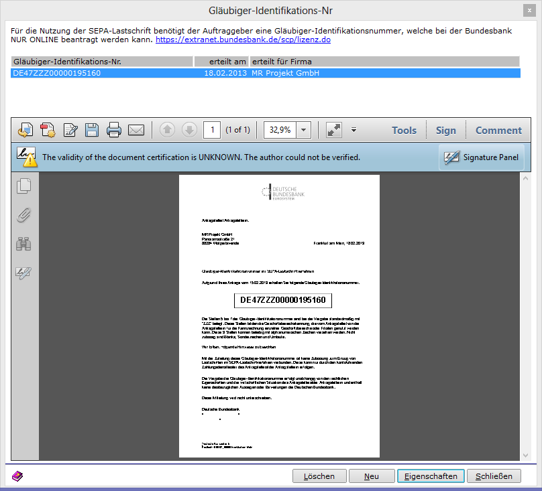Click the Gläubiger-Identifikations-Nr. column header
This screenshot has width=542, height=491.
[102, 62]
